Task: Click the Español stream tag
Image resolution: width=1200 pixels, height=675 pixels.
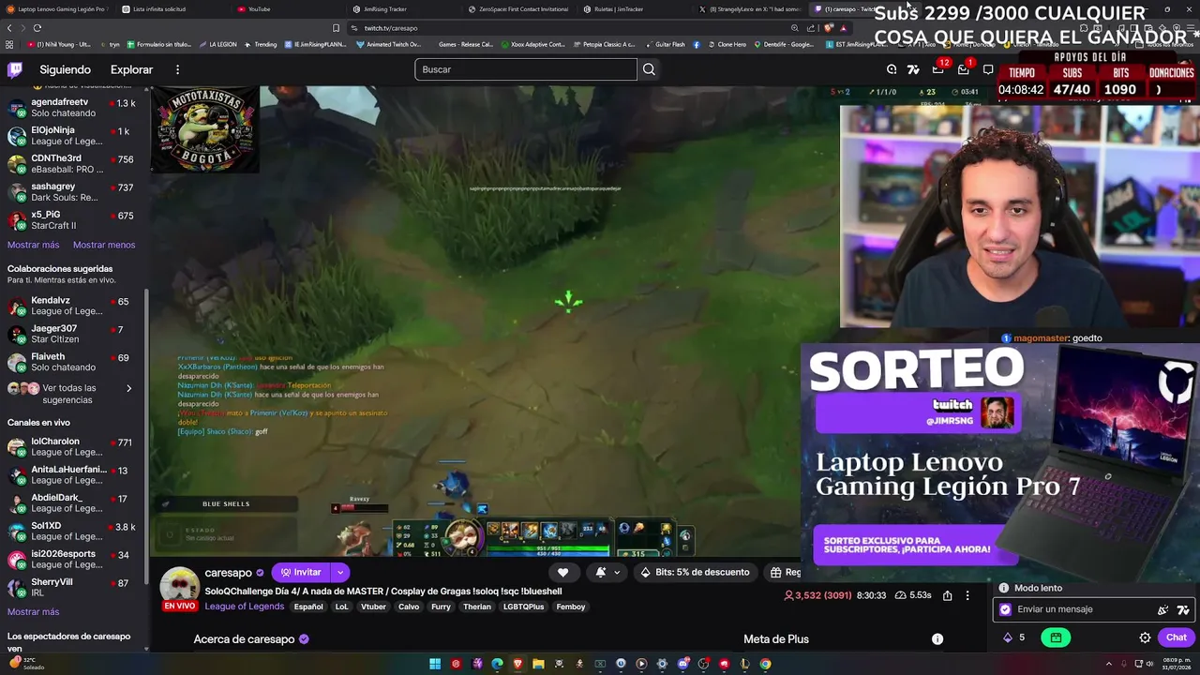Action: [x=308, y=607]
